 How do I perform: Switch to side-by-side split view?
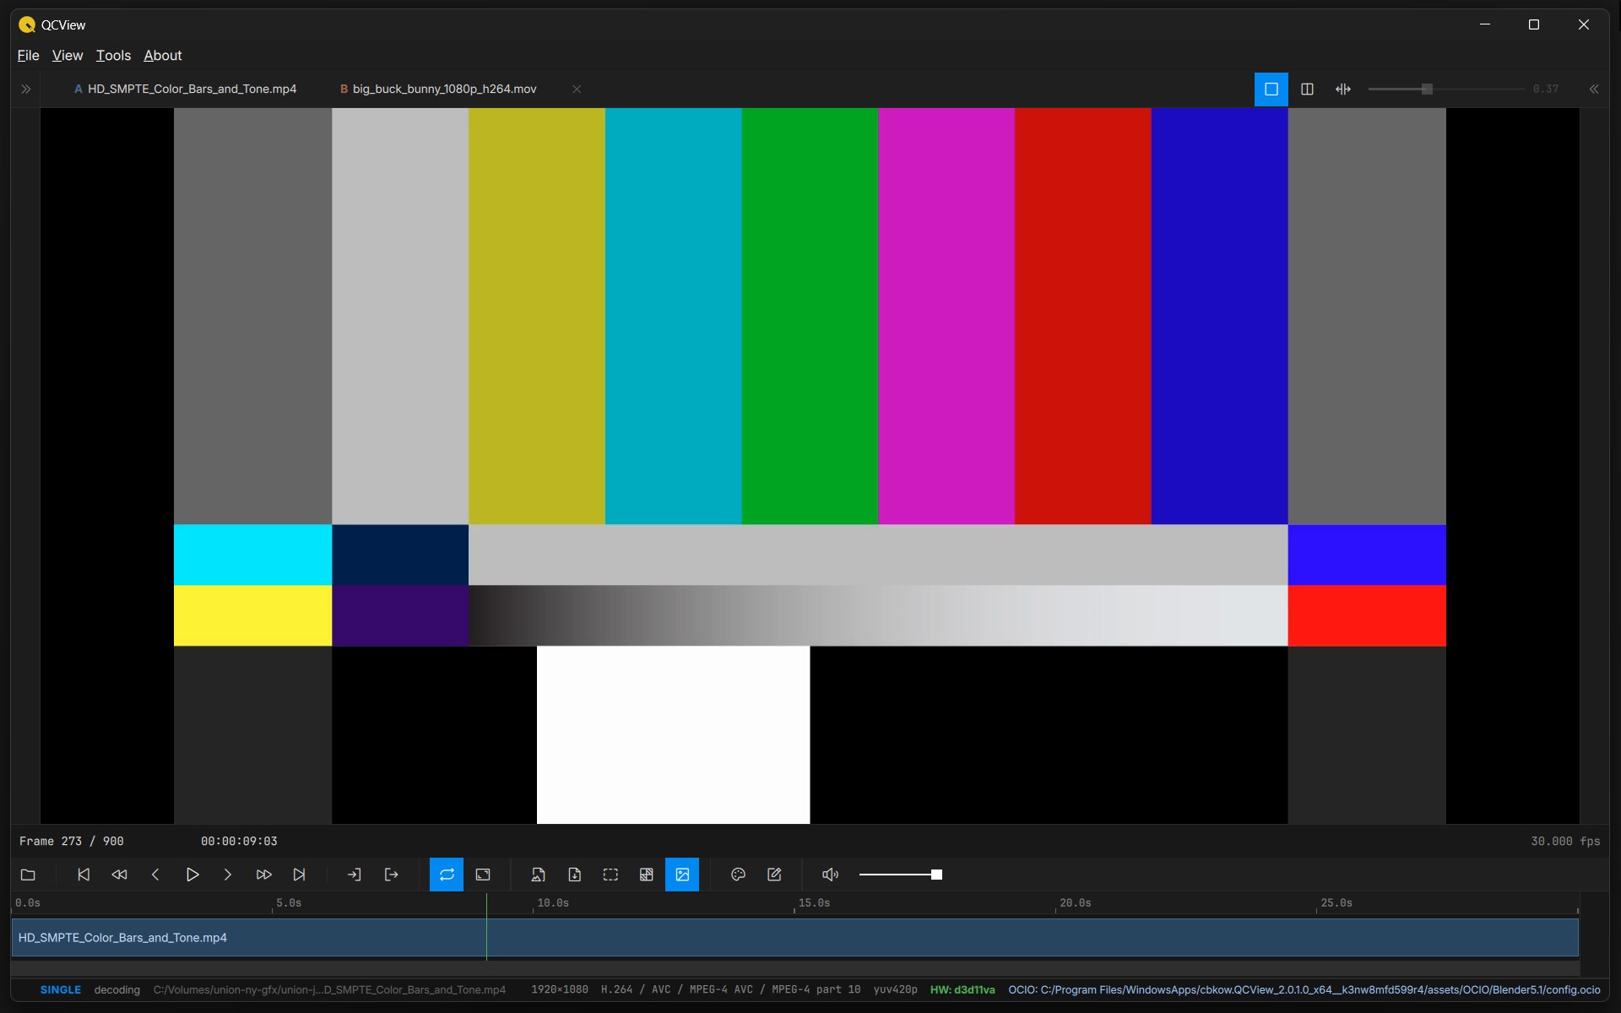coord(1307,89)
